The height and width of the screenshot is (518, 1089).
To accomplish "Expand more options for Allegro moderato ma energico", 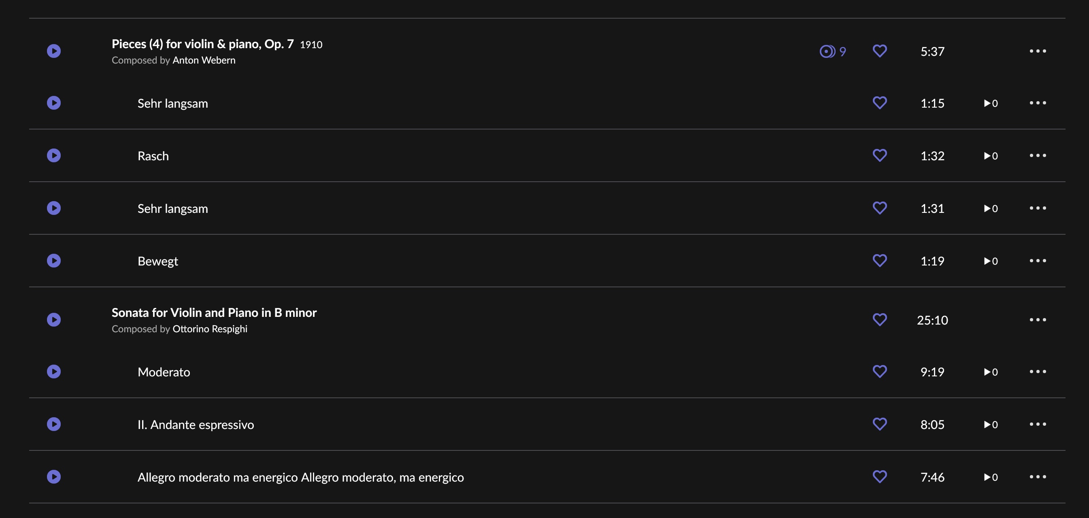I will tap(1038, 477).
